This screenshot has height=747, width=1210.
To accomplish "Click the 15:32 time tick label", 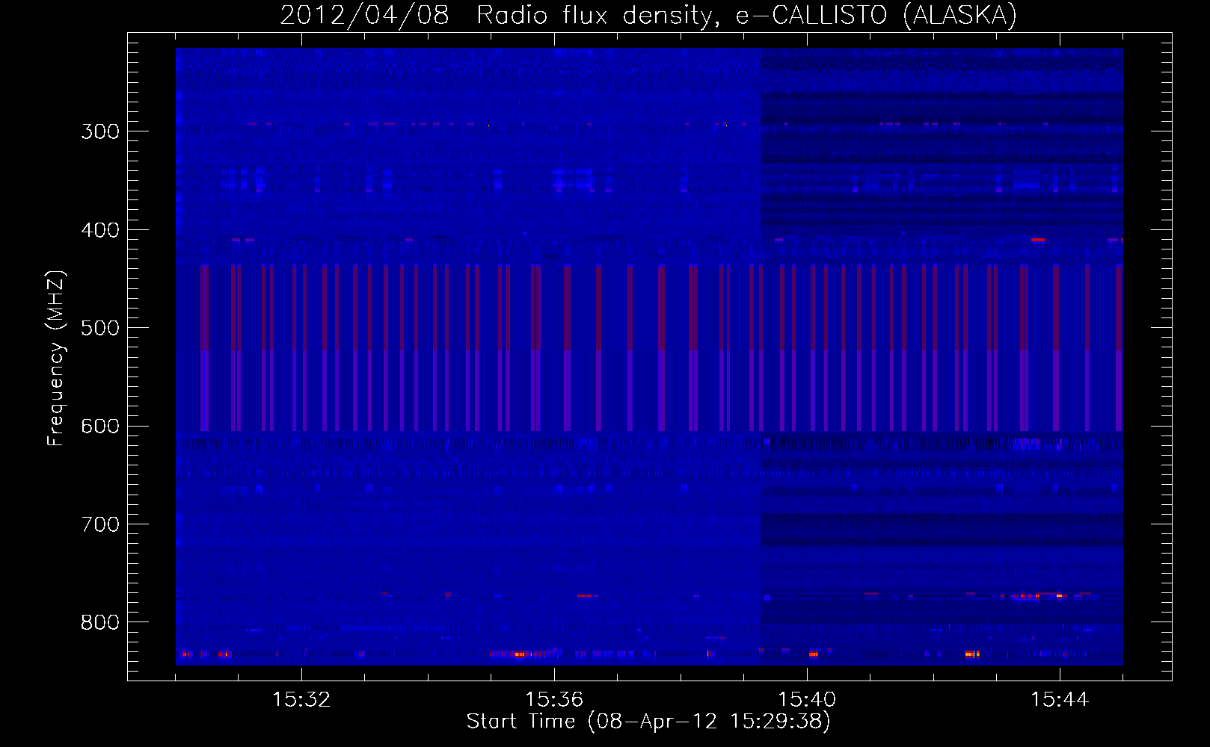I will click(301, 700).
